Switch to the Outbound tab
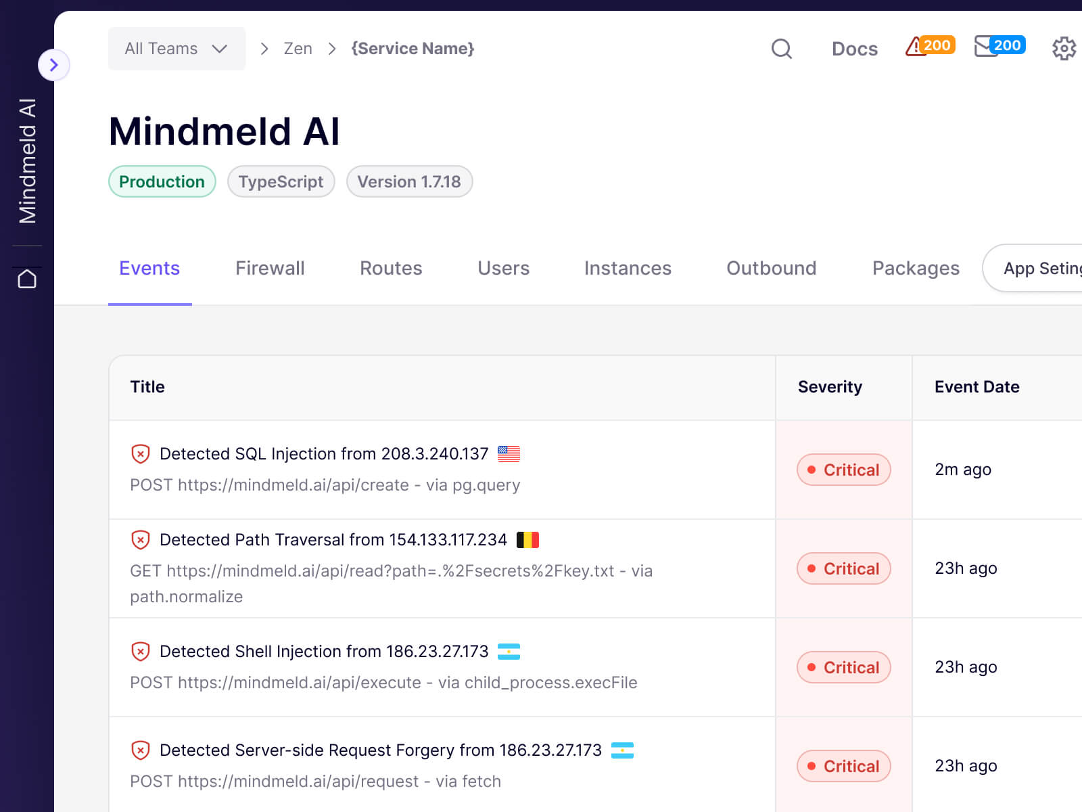This screenshot has width=1082, height=812. (772, 269)
